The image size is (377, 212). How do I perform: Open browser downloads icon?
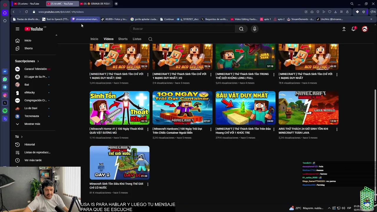pos(335,12)
